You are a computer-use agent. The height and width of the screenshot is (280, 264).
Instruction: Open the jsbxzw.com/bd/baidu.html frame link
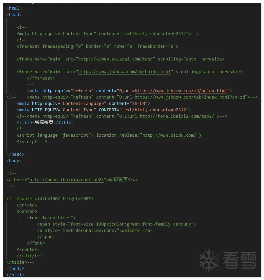pyautogui.click(x=124, y=72)
